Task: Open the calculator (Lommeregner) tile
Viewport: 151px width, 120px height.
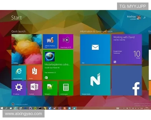Action: (66, 88)
